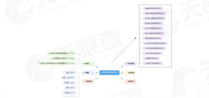Open 临沂山重挖掘机有限公司 node
Screen dimensions: 209x98
pyautogui.click(x=154, y=33)
